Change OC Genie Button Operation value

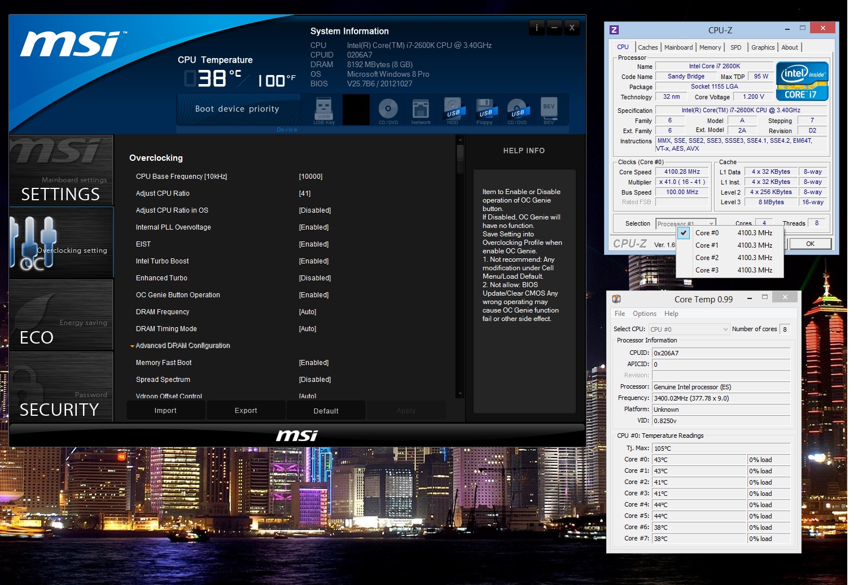(x=314, y=295)
